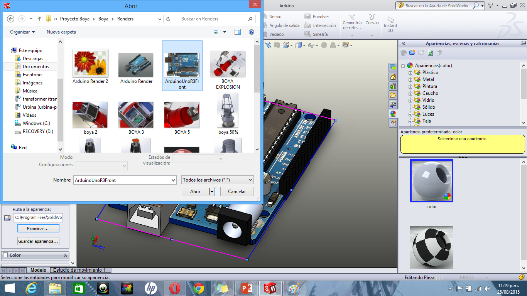Select Documentos in the navigation pane
The height and width of the screenshot is (296, 527).
point(36,67)
